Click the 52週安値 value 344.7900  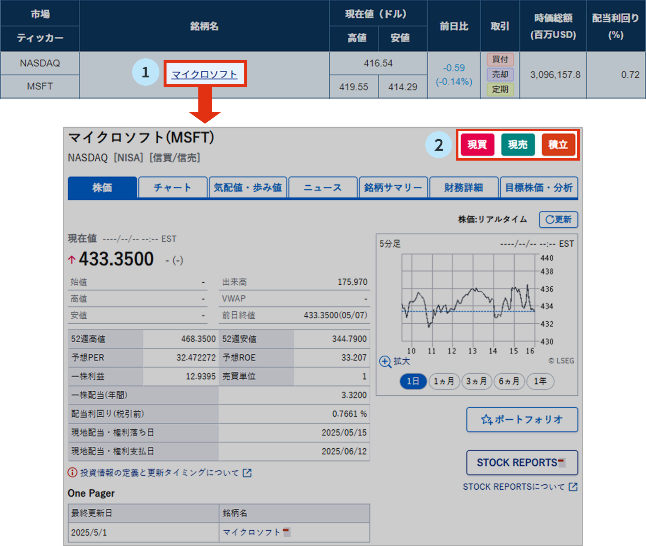pyautogui.click(x=349, y=339)
